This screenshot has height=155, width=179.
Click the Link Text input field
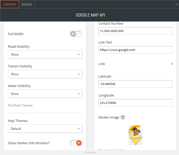(x=135, y=50)
